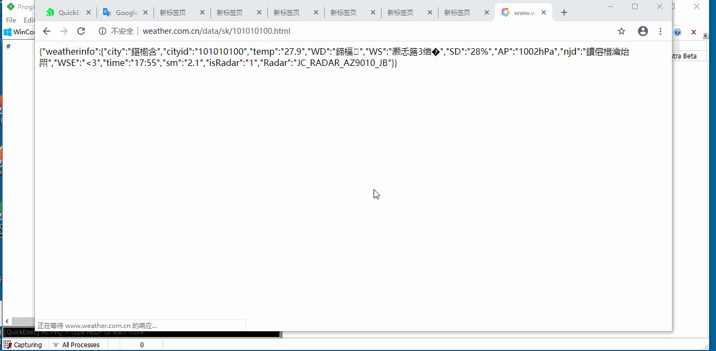Viewport: 716px width, 351px height.
Task: Click the browser back arrow
Action: click(x=47, y=31)
